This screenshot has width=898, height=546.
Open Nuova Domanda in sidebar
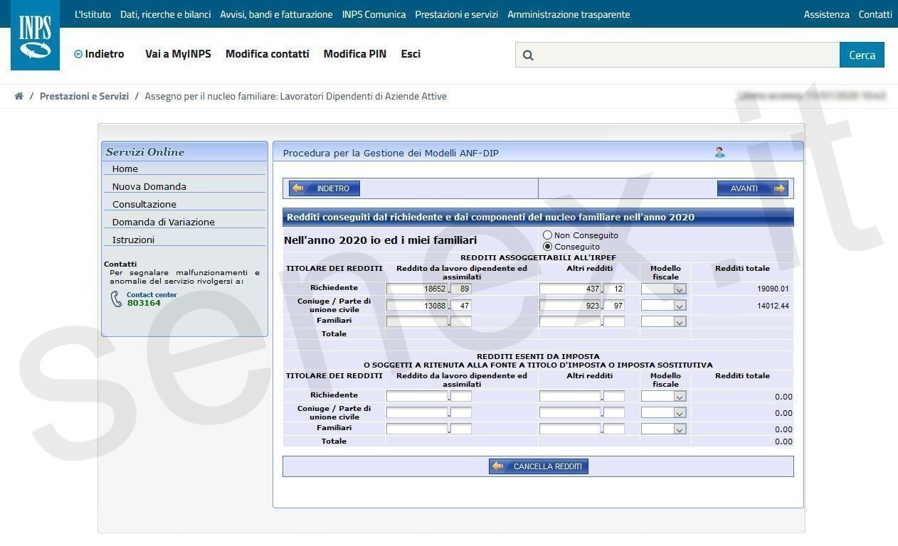pos(149,187)
